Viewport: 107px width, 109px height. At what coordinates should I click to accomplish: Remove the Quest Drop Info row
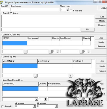click(x=101, y=71)
